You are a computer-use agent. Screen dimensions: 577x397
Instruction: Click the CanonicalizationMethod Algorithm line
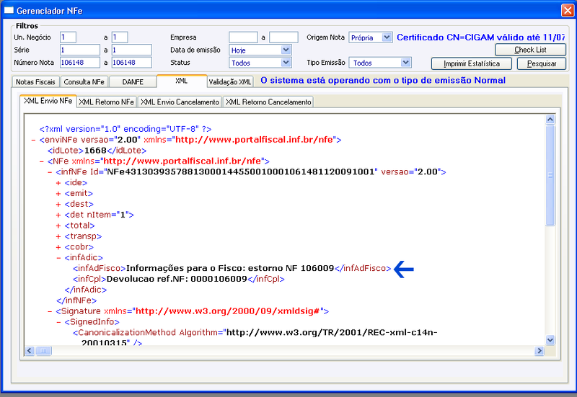pyautogui.click(x=255, y=333)
